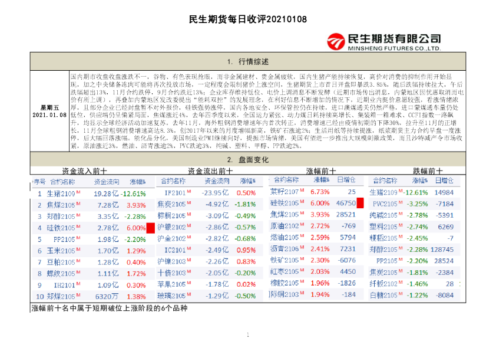Click the M marker beside 菜籽2107 in gainers list
The width and height of the screenshot is (496, 351).
point(301,190)
